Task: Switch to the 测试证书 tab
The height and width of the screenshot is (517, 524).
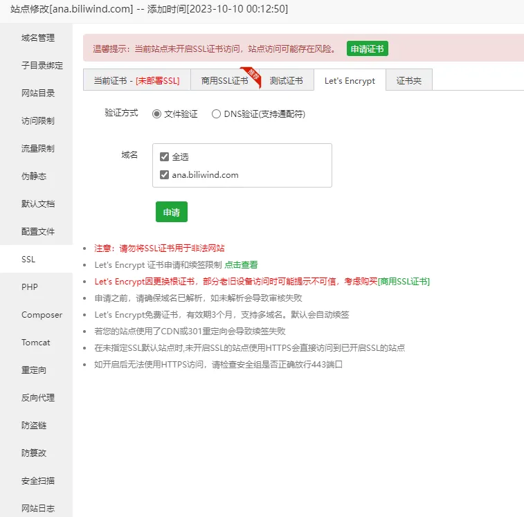Action: [x=286, y=80]
